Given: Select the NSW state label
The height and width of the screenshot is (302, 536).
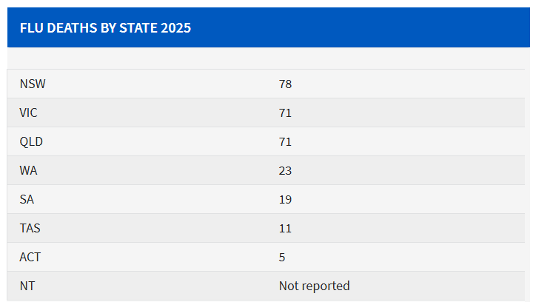Looking at the screenshot, I should pyautogui.click(x=33, y=84).
